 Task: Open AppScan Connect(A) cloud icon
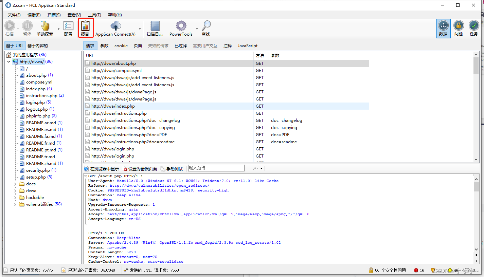click(115, 29)
